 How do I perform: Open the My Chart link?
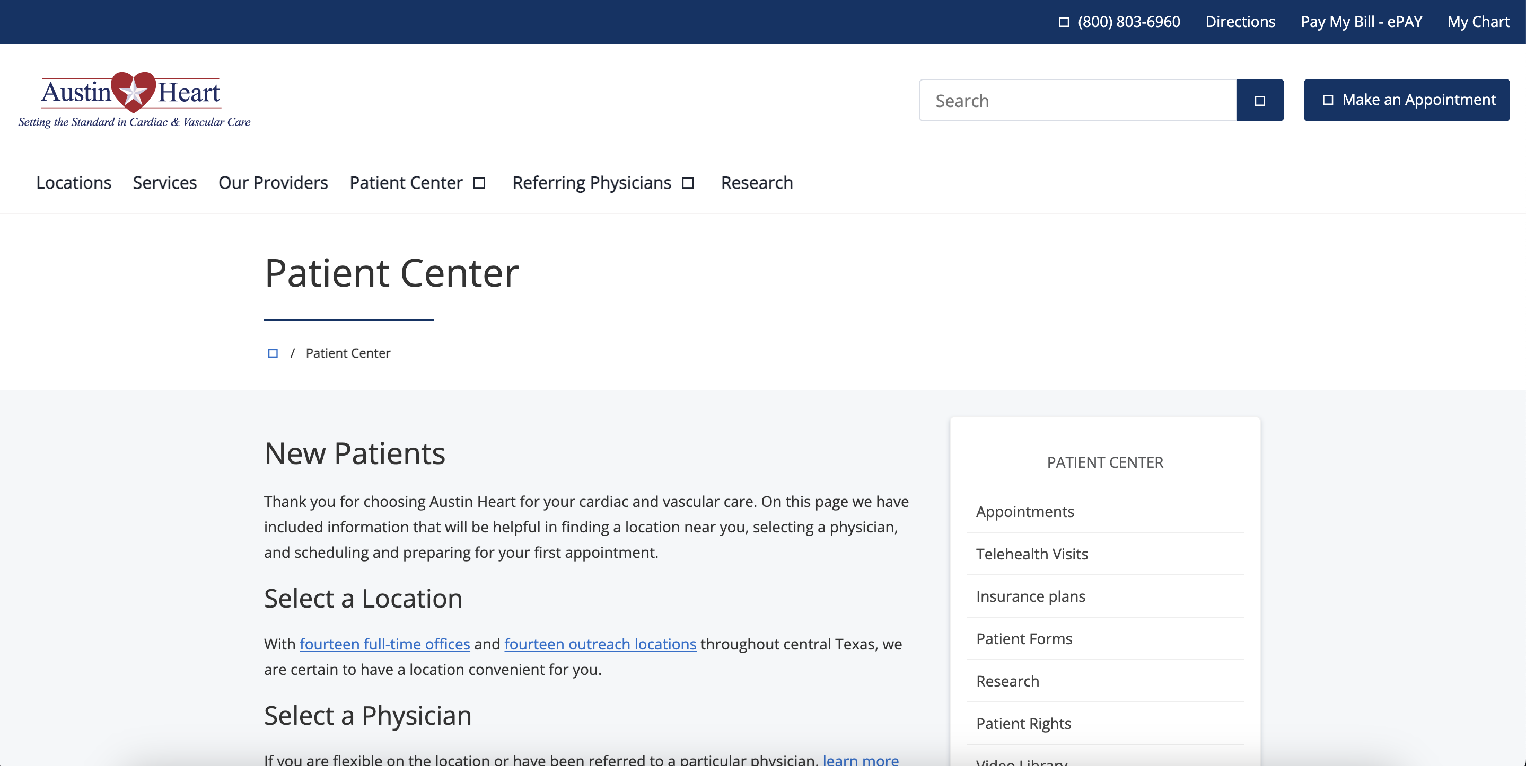click(x=1478, y=22)
